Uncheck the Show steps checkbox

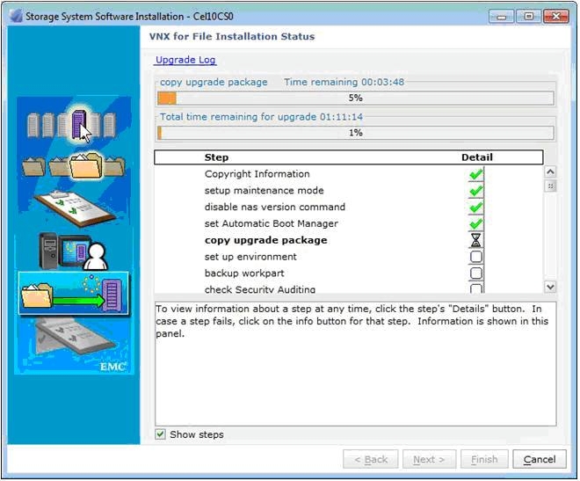click(x=161, y=434)
